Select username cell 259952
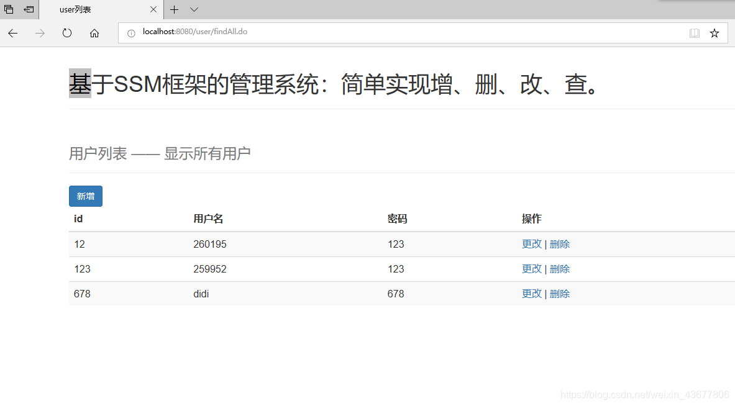The width and height of the screenshot is (735, 406). (x=209, y=269)
